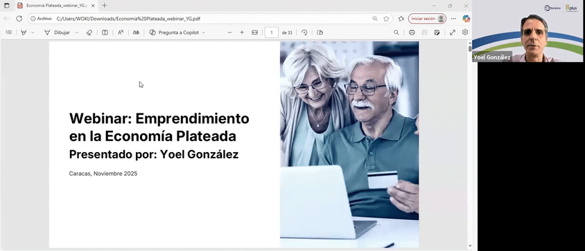
Task: Click the scrollbar down arrow
Action: point(470,246)
